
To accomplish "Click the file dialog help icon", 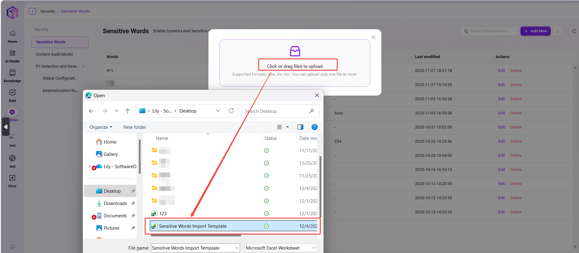I will coord(314,127).
